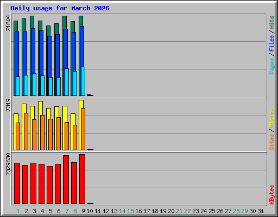This screenshot has height=217, width=278.
Task: Click the cyan Pages bar for day 2
Action: pyautogui.click(x=26, y=85)
